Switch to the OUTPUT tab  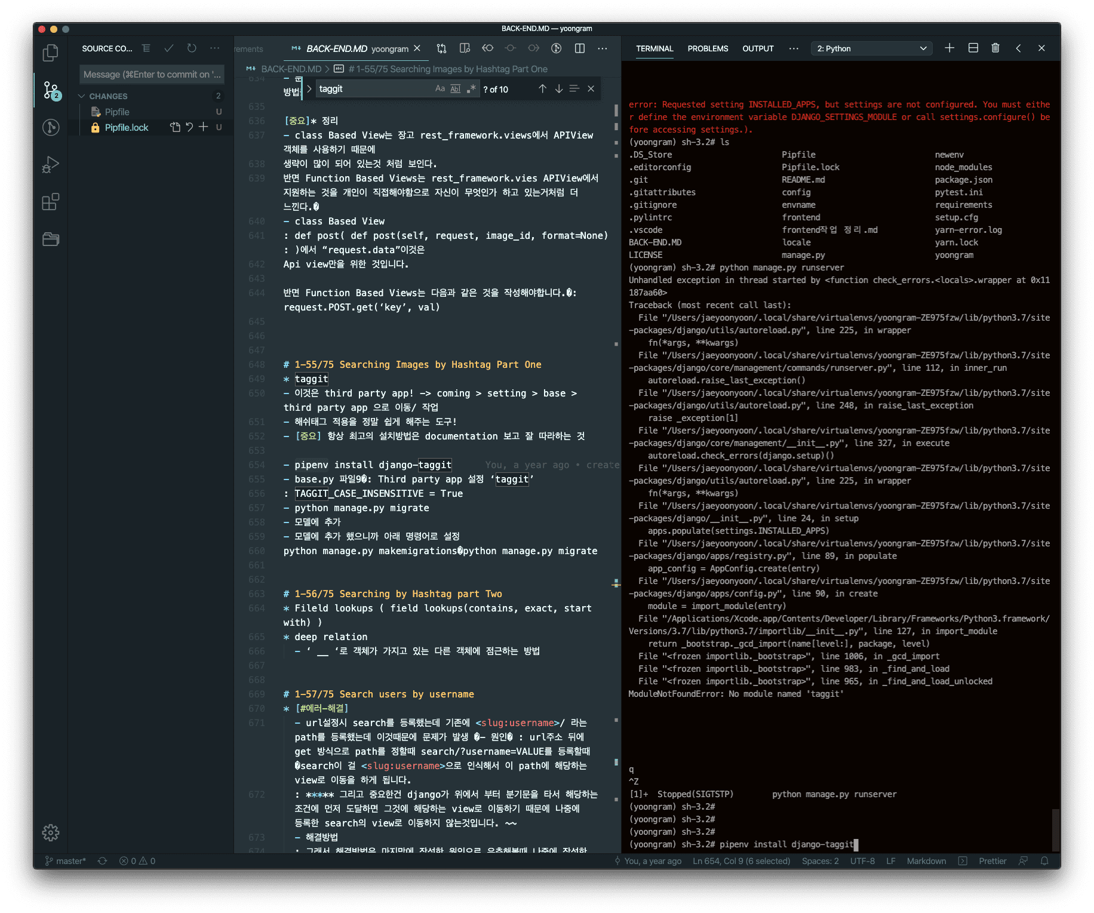coord(758,48)
